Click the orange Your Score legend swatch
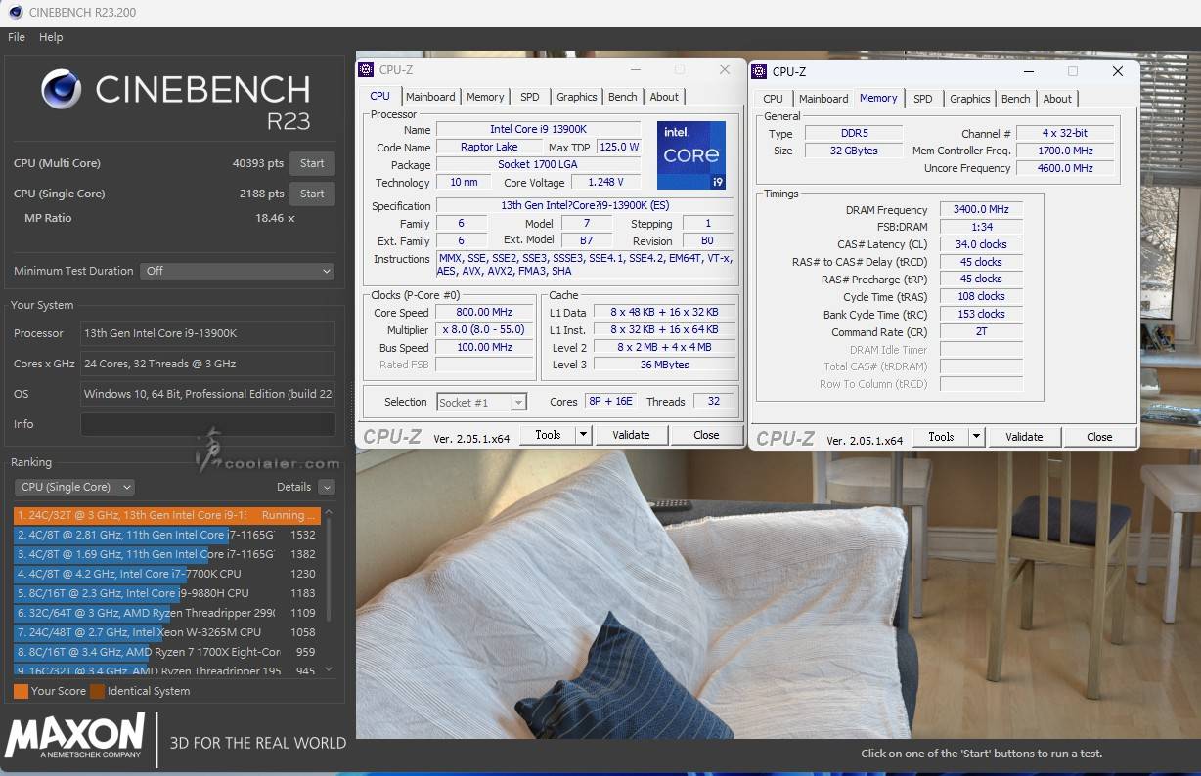The width and height of the screenshot is (1201, 776). pos(21,691)
